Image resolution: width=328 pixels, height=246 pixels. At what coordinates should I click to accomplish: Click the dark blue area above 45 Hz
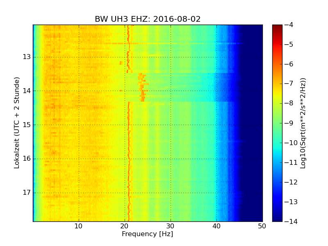[x=252, y=123]
